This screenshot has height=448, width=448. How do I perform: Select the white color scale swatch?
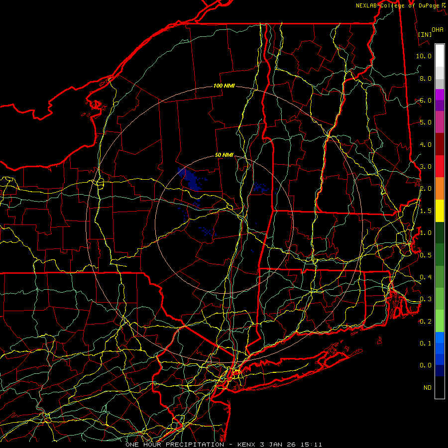click(x=440, y=56)
